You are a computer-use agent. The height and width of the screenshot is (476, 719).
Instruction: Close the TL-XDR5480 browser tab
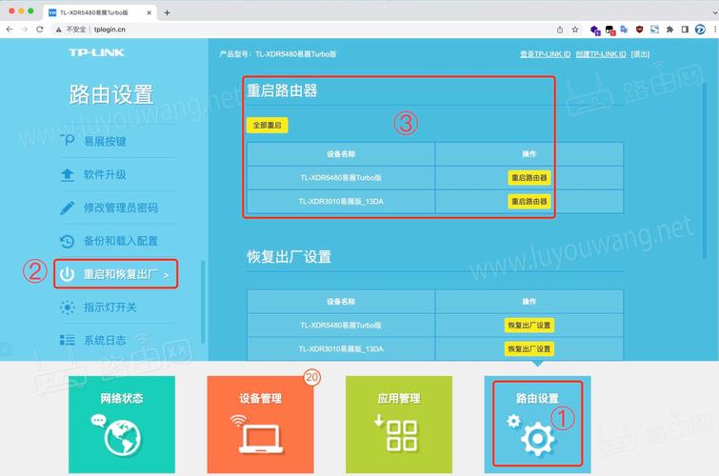coord(149,12)
